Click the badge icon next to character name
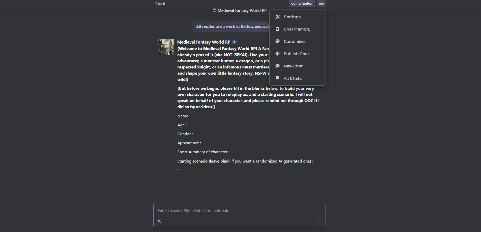The width and height of the screenshot is (481, 232). pos(234,42)
